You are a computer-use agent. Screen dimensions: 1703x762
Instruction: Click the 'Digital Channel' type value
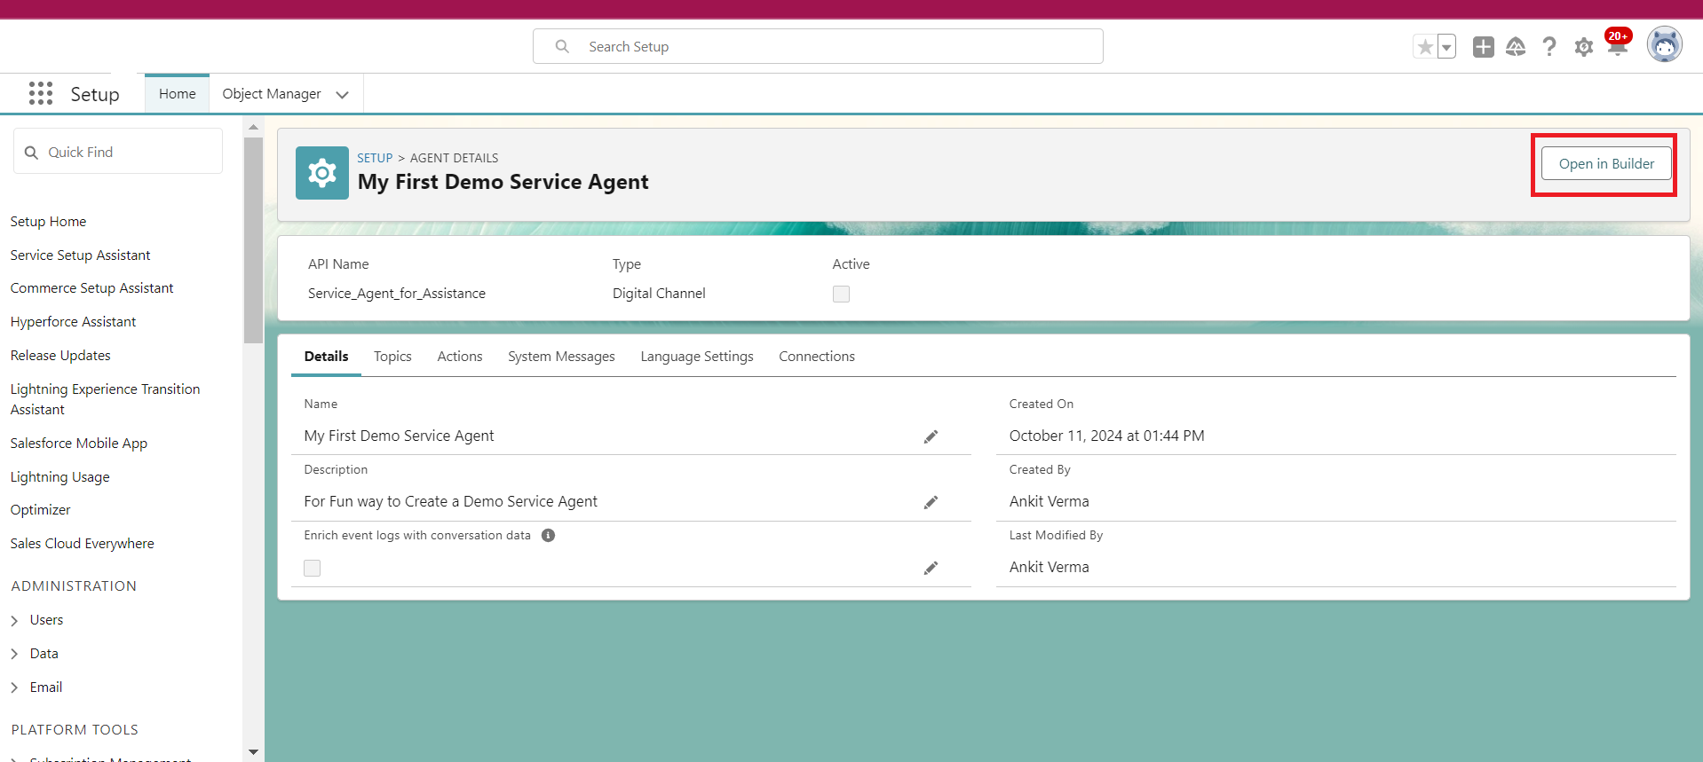659,294
